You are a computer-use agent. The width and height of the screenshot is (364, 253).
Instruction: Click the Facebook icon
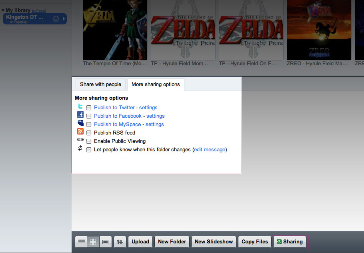click(x=80, y=115)
